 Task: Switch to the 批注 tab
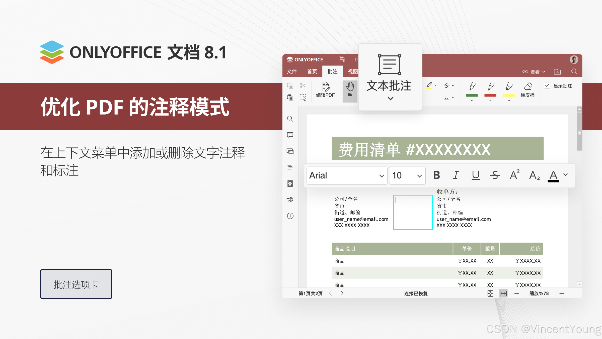[332, 72]
